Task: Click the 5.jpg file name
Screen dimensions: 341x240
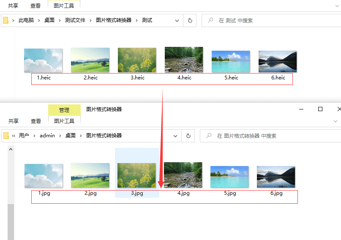Action: pyautogui.click(x=230, y=193)
